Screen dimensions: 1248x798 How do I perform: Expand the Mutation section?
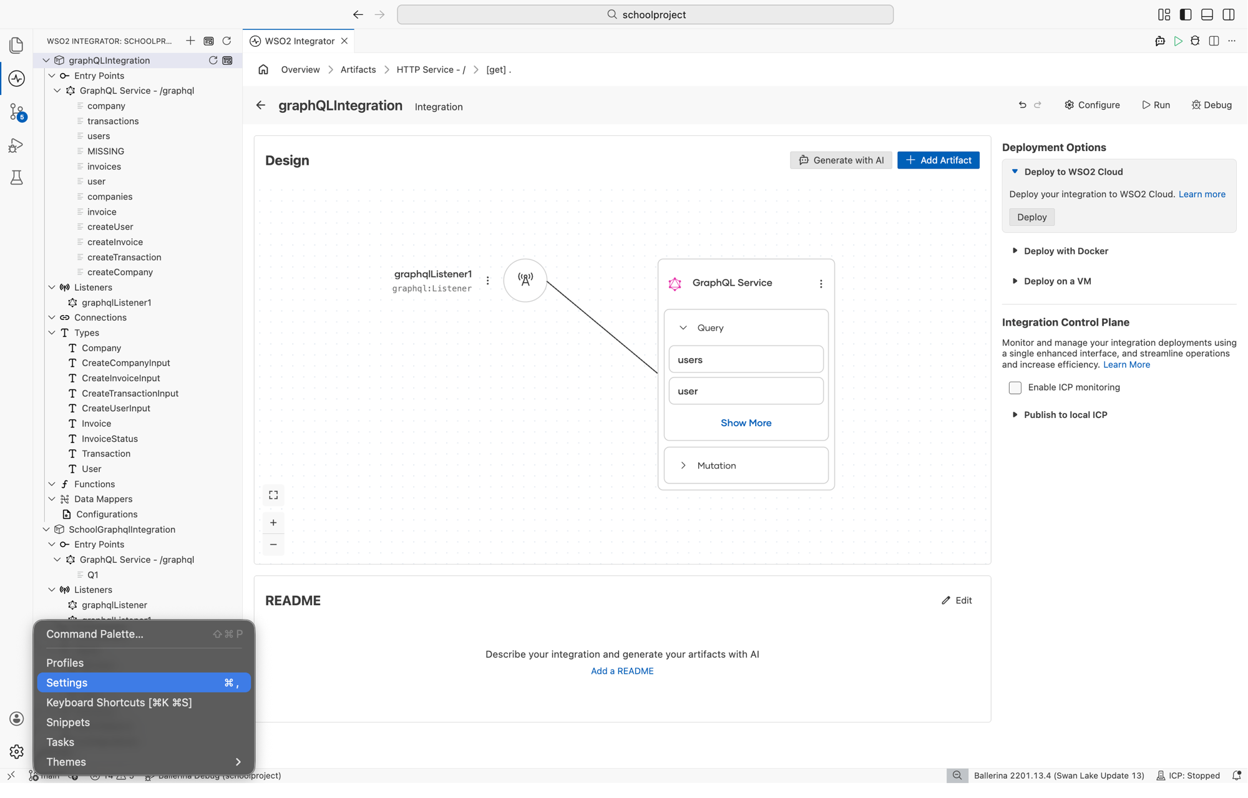(x=683, y=466)
